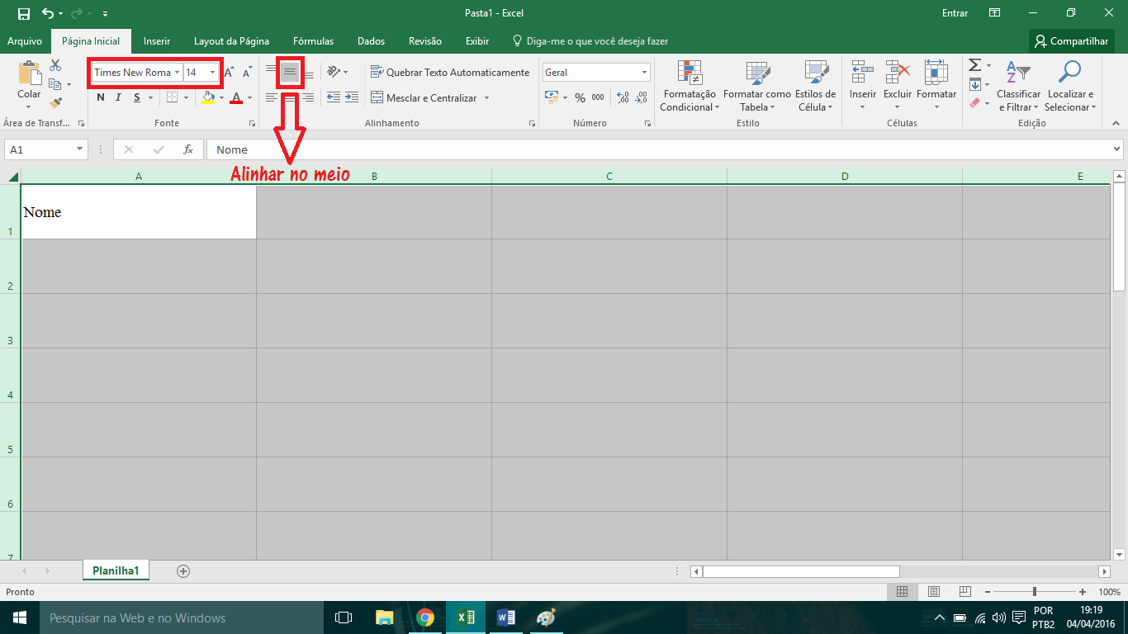The height and width of the screenshot is (634, 1128).
Task: Click the function fx icon in formula bar
Action: 188,149
